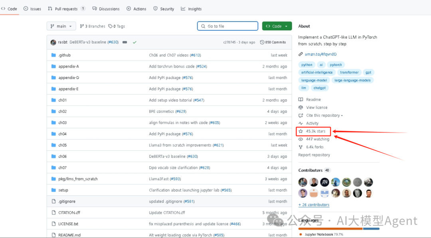
Task: Select the python topic tag
Action: click(x=307, y=65)
